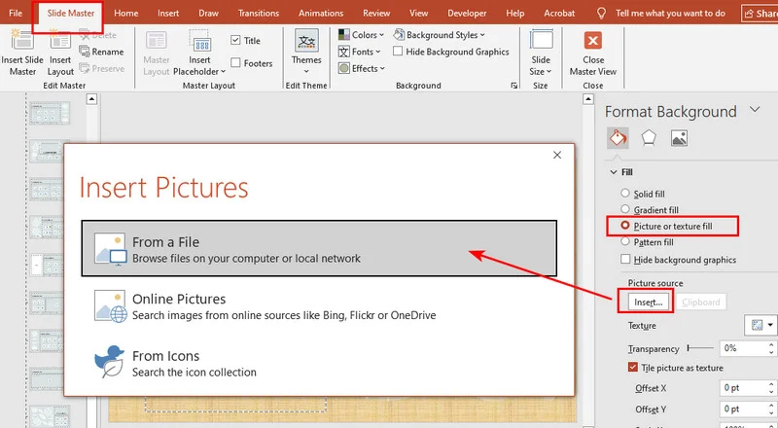Viewport: 778px width, 428px height.
Task: Open the Review tab
Action: pos(376,13)
